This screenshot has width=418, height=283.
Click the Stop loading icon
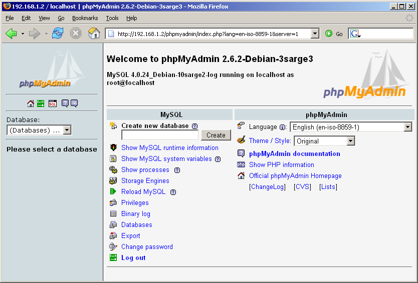click(76, 33)
